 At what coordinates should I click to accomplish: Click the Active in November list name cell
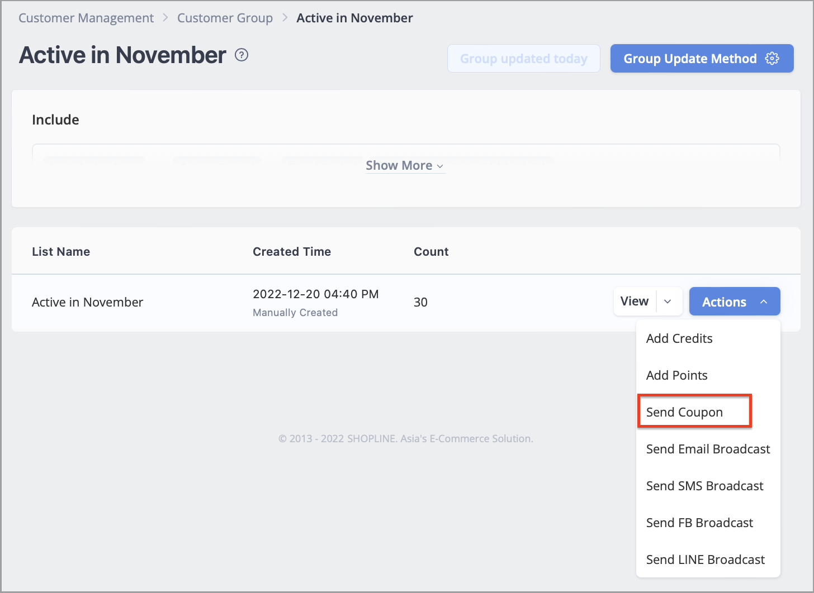(88, 302)
